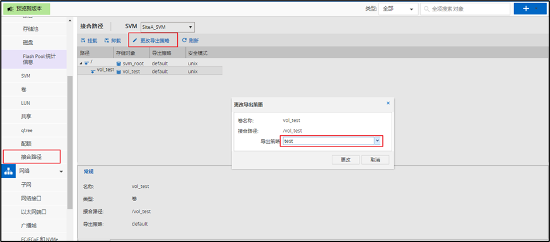Click the 更改 button in dialog

click(x=346, y=160)
